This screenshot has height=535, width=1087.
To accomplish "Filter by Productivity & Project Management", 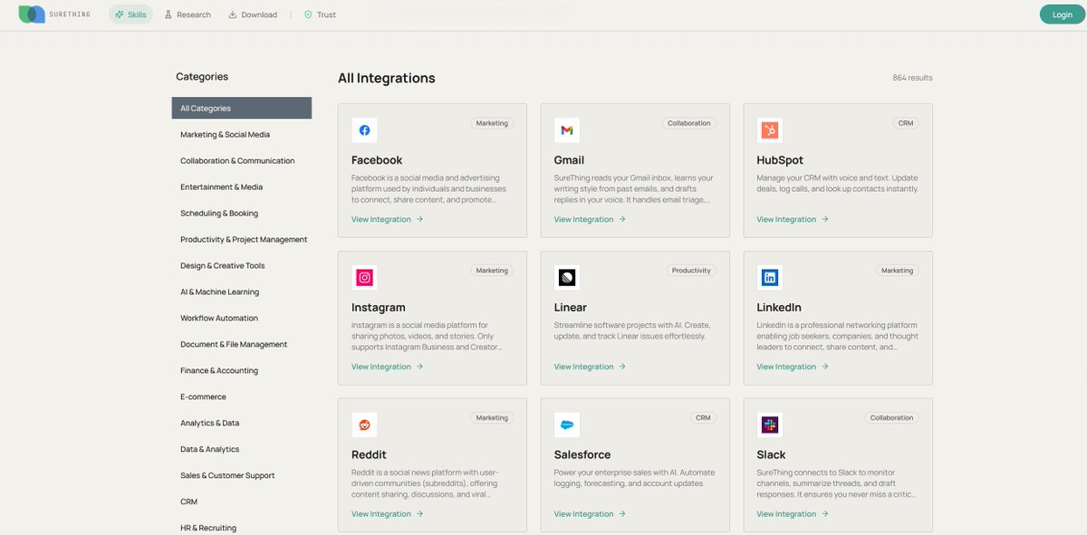I will (x=242, y=239).
